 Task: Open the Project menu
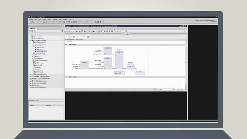tap(31, 20)
